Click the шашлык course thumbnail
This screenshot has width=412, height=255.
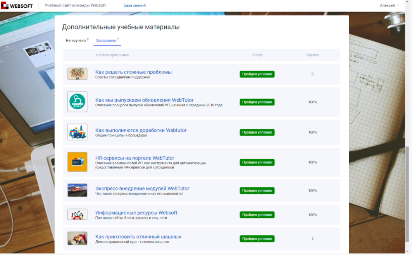pos(77,238)
